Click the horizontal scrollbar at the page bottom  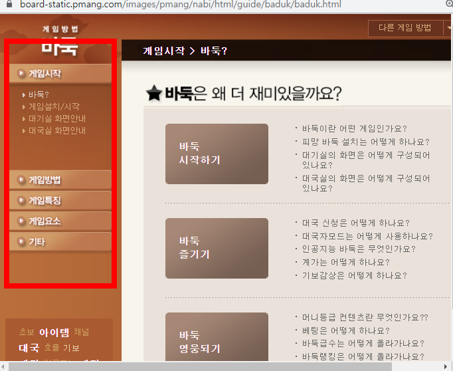coord(200,366)
